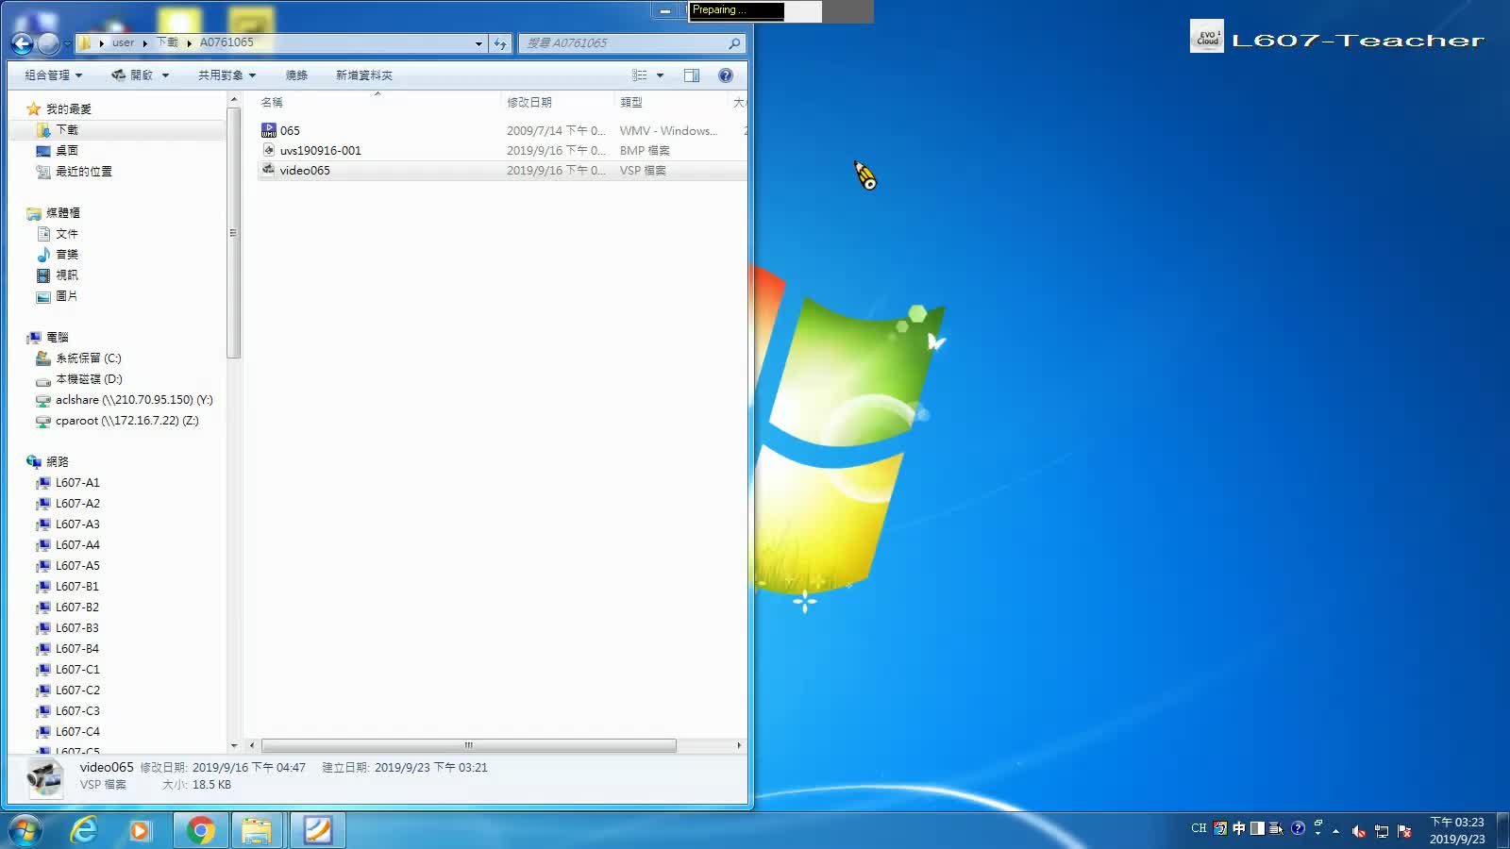Launch Internet Explorer from taskbar
Screen dimensions: 1510x849
(84, 830)
